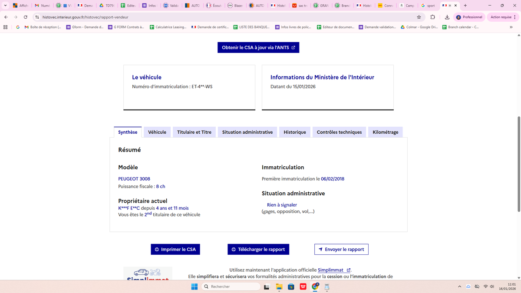Click the taskbar Rechercher search box

231,286
